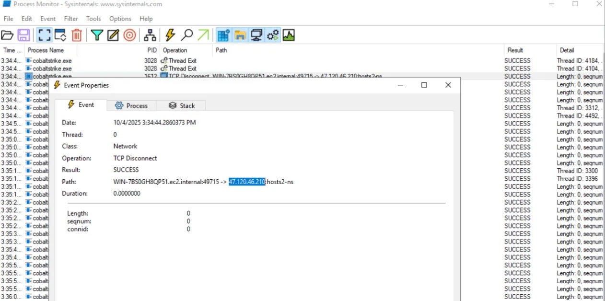Toggle Show Profiling Events
This screenshot has height=301, width=605.
click(289, 35)
